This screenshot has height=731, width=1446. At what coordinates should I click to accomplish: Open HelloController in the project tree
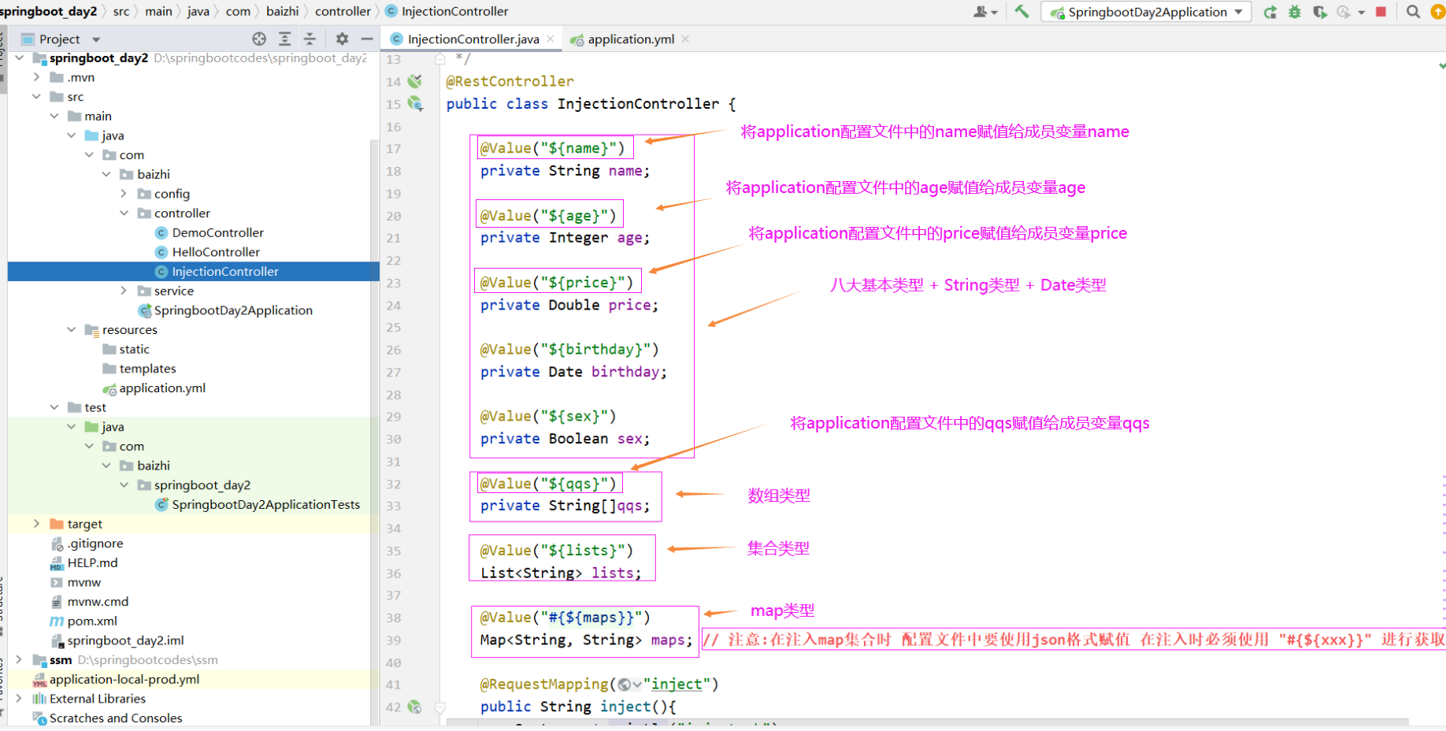point(216,252)
